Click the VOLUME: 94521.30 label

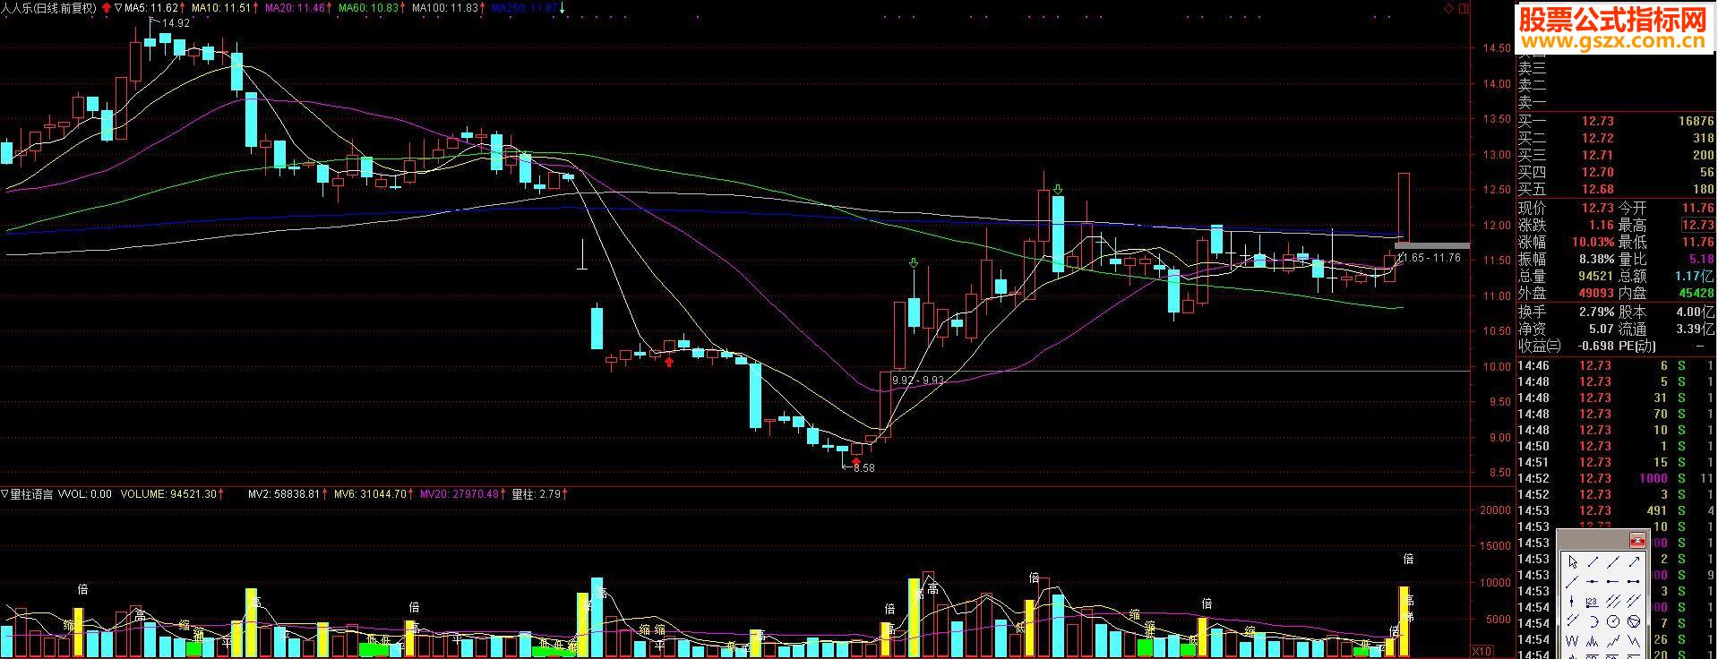coord(168,493)
